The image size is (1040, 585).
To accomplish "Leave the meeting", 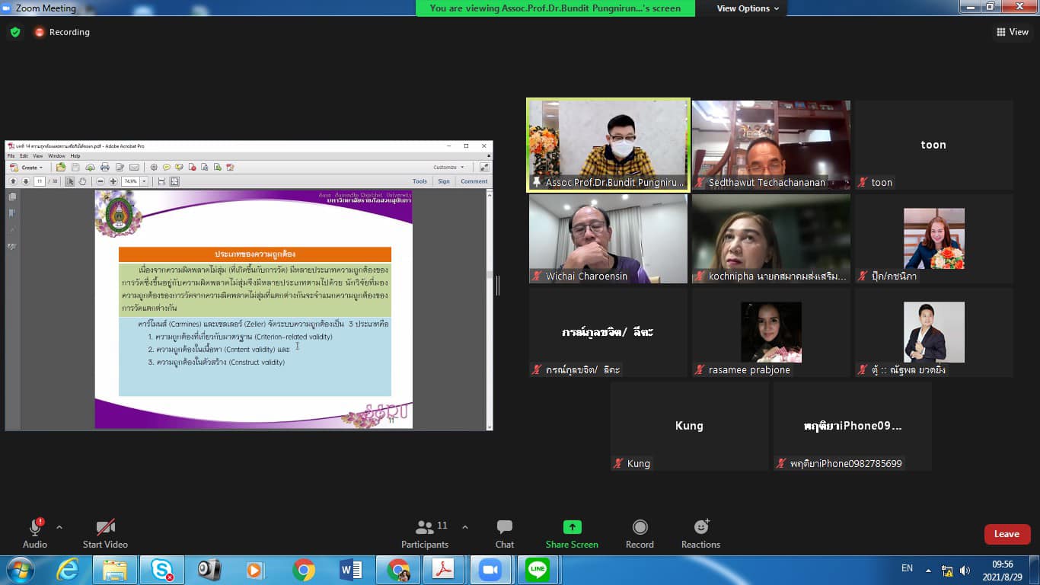I will 1007,534.
